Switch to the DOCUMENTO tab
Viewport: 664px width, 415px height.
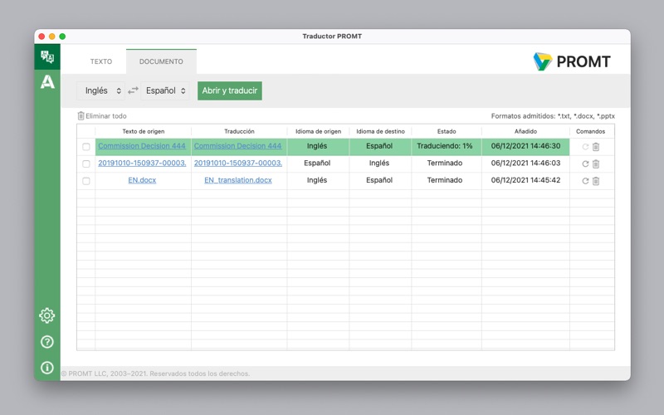[161, 61]
